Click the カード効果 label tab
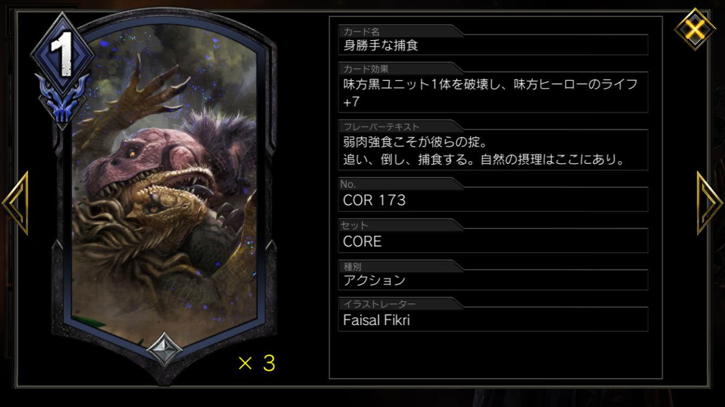725x407 pixels. click(x=366, y=69)
